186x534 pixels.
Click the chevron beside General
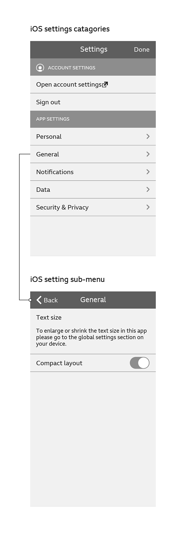tap(148, 154)
